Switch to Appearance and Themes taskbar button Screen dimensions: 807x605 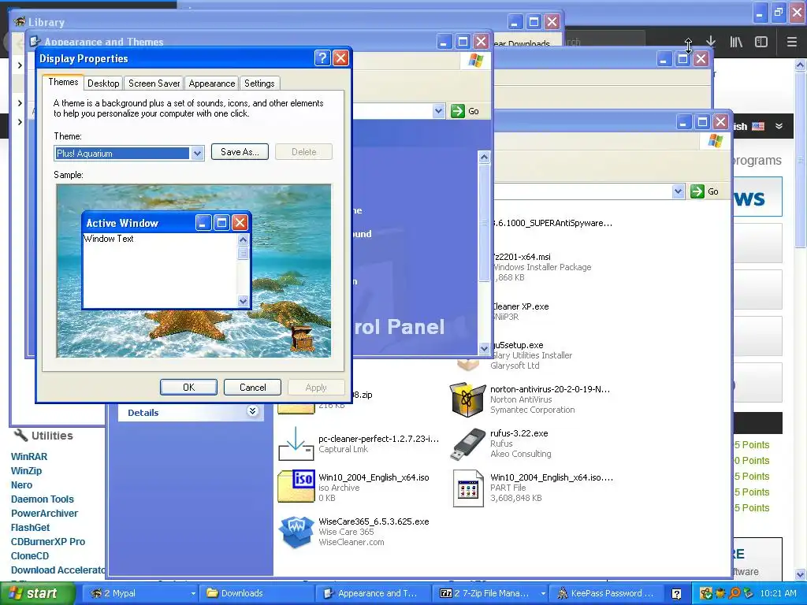pos(374,593)
